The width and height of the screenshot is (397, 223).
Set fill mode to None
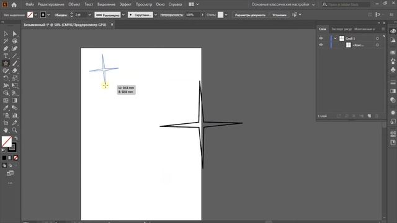tap(16, 158)
